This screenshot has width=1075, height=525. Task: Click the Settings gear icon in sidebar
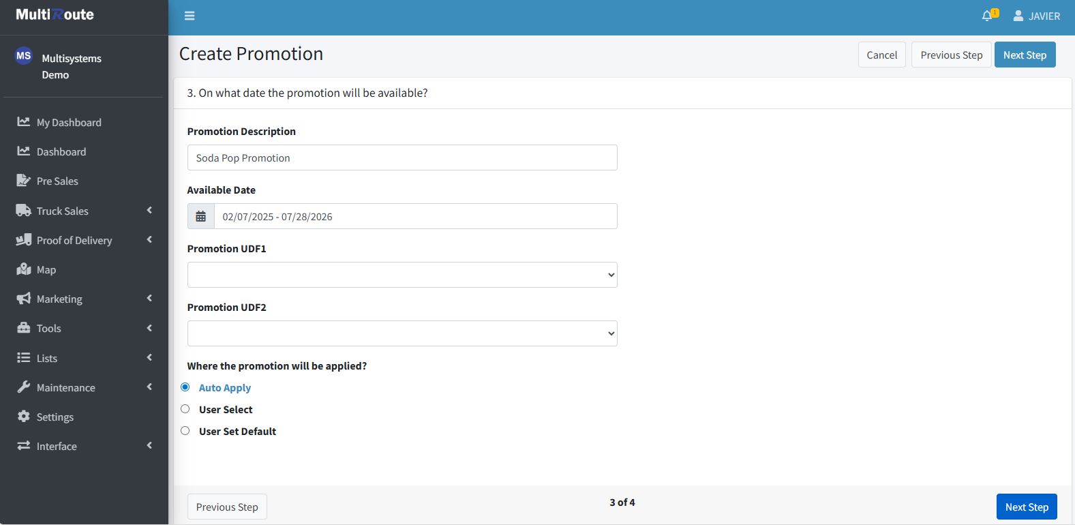pyautogui.click(x=24, y=417)
